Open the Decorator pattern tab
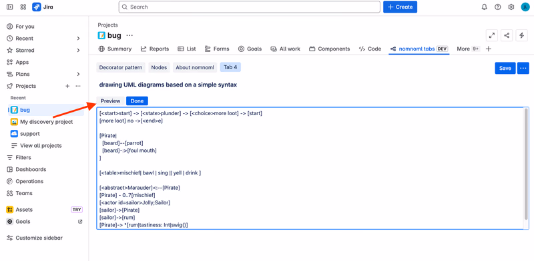534x261 pixels. (121, 67)
